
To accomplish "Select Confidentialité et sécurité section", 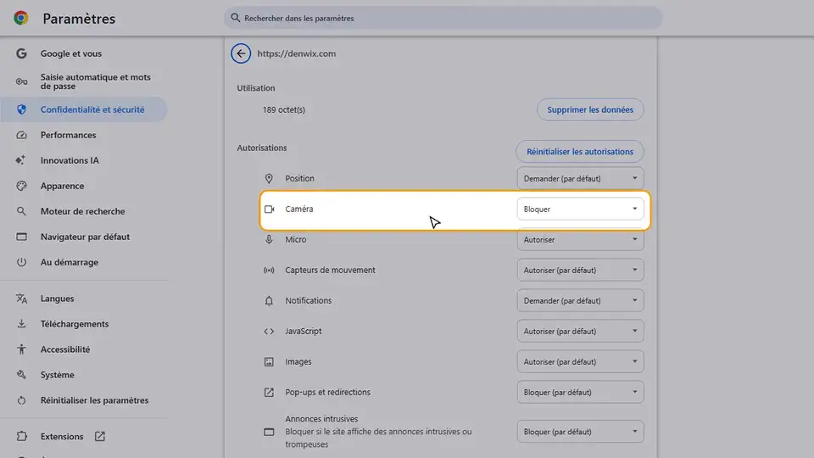I will 84,109.
